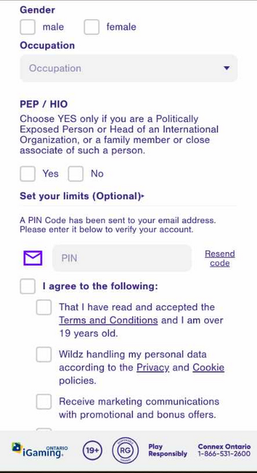Click the 19+ age restriction badge
257x473 pixels.
(x=93, y=451)
